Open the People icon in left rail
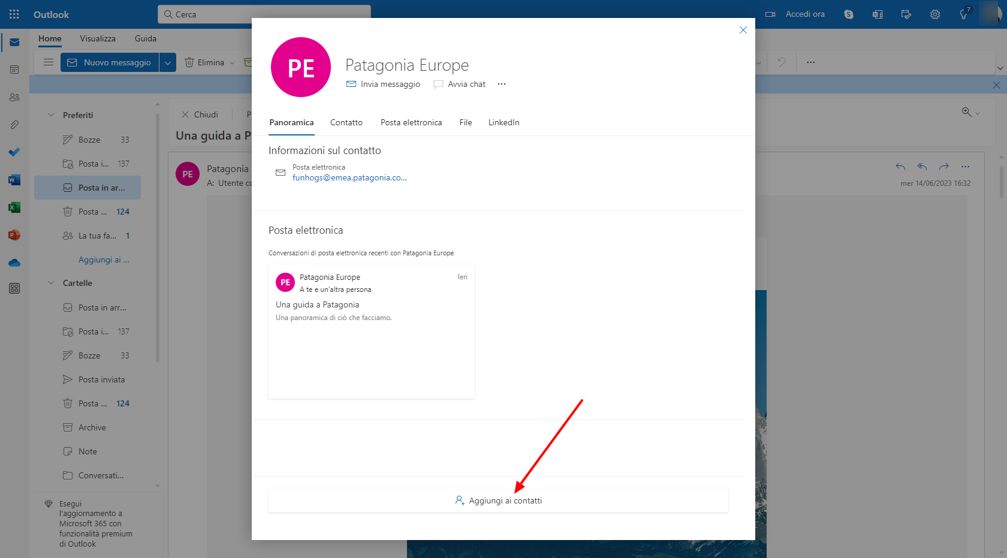The height and width of the screenshot is (558, 1007). [14, 97]
